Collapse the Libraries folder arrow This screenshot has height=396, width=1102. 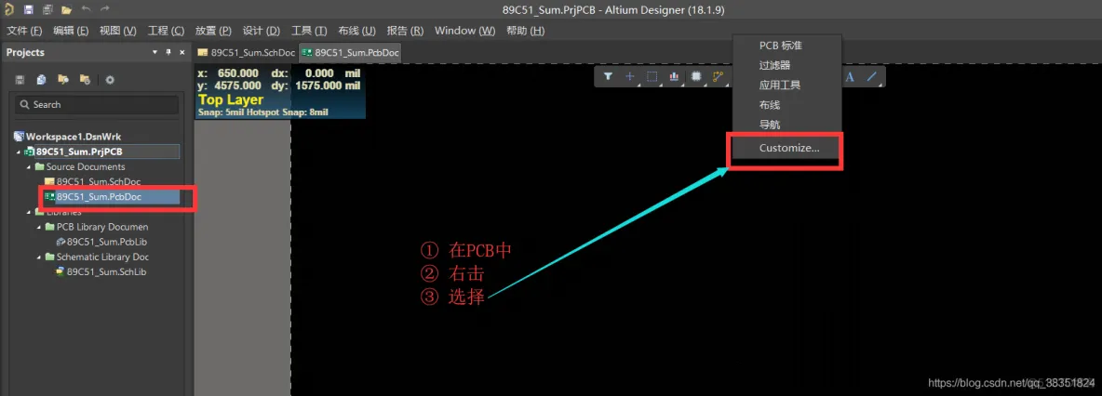(x=30, y=212)
